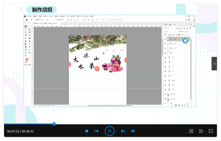Switch to the 图层 (Layers) panel tab
Screen dimensions: 221x141
click(x=175, y=24)
